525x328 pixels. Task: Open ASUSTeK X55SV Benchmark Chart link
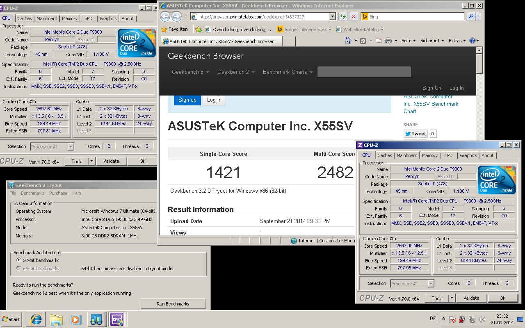[x=431, y=104]
